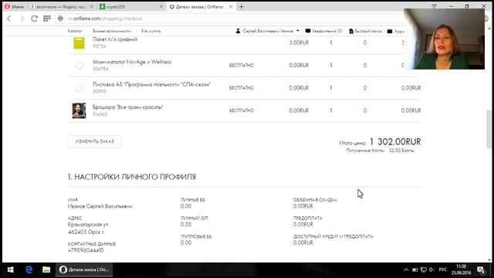Image resolution: width=494 pixels, height=278 pixels.
Task: Click the page vertical scrollbar thumb
Action: [489, 129]
